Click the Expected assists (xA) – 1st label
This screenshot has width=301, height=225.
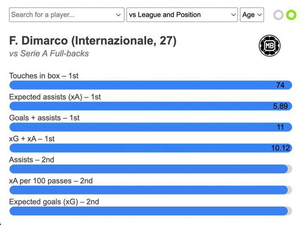click(55, 97)
